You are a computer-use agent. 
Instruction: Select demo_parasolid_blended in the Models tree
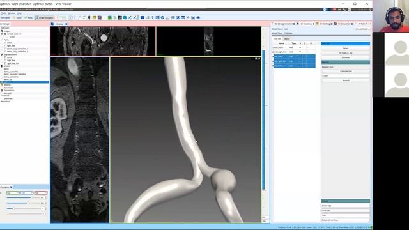pos(15,74)
